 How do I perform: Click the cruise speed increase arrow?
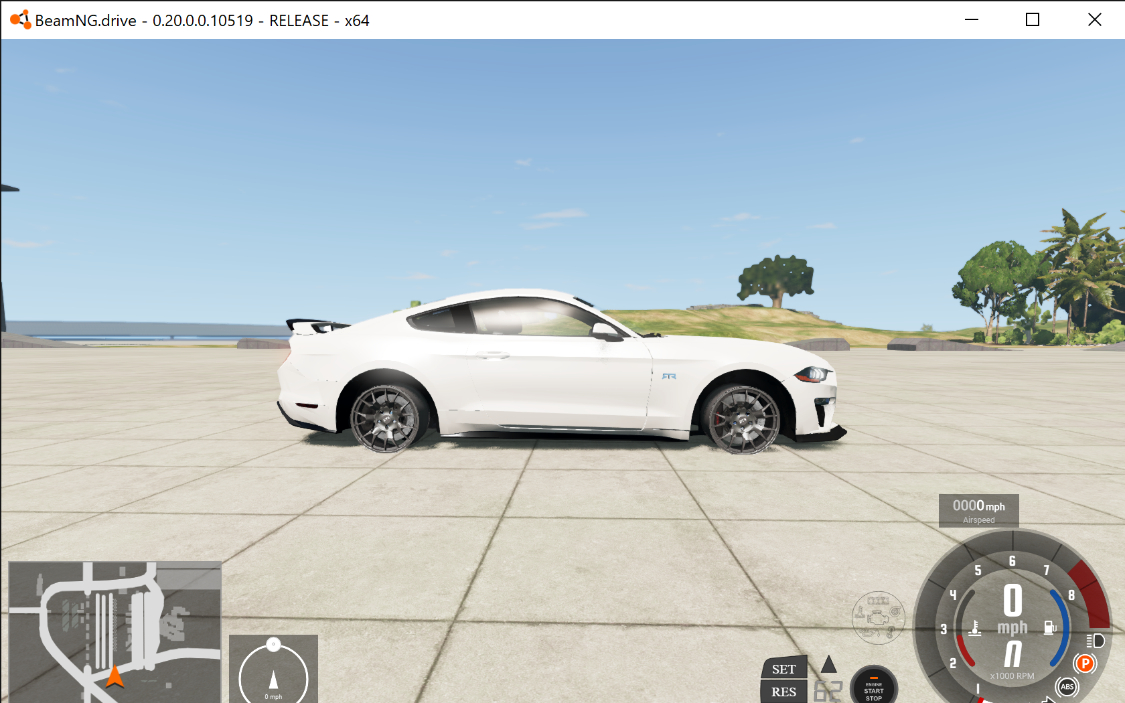(x=829, y=663)
